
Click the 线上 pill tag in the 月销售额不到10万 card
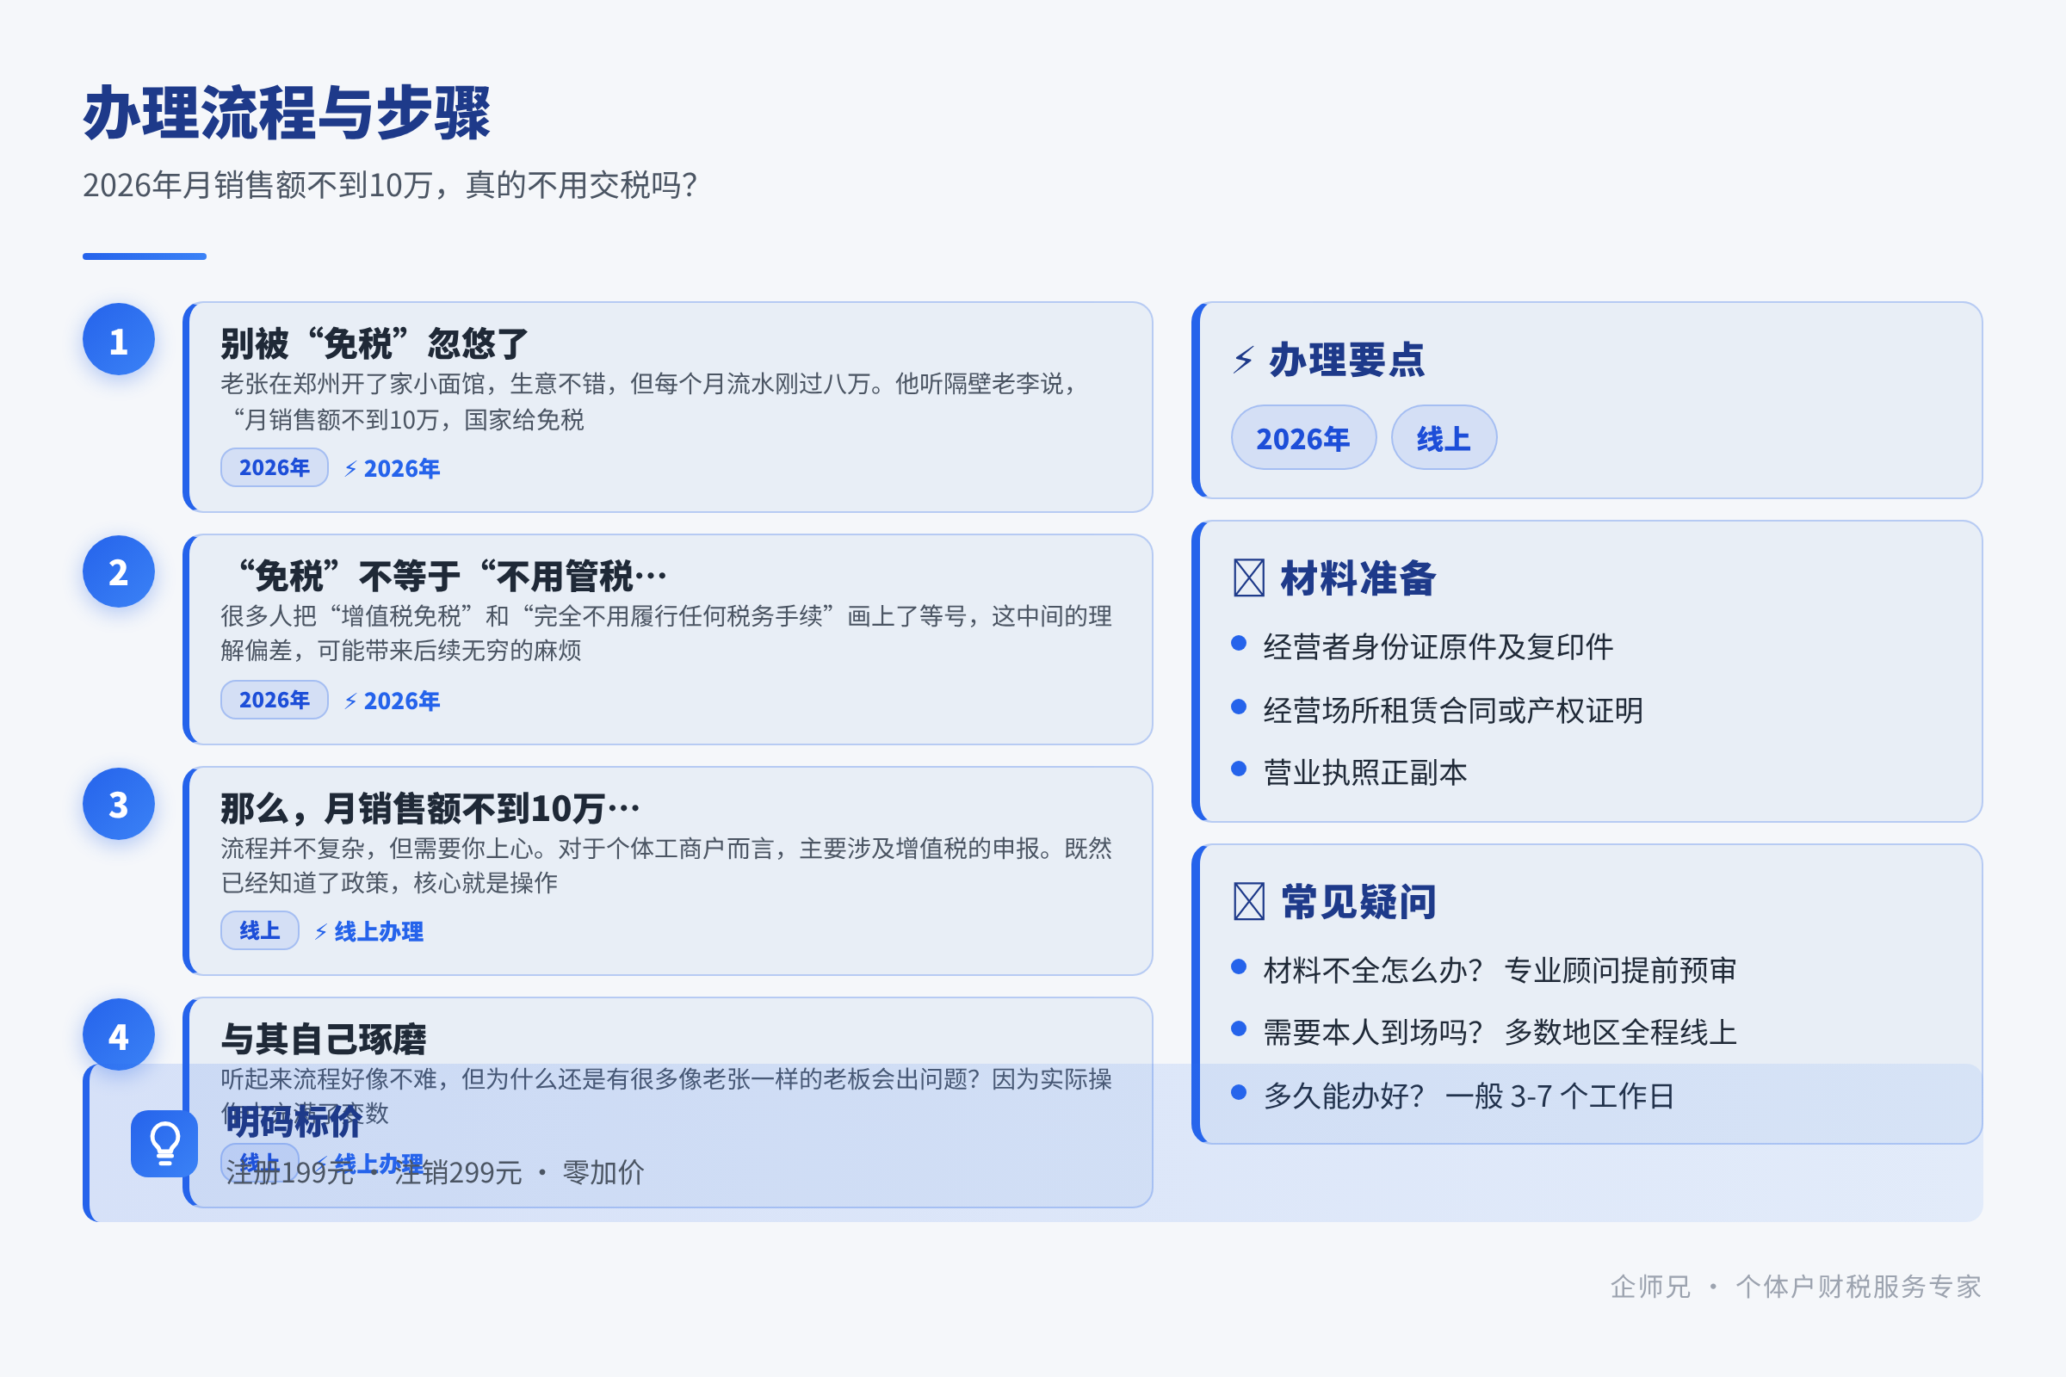(260, 931)
